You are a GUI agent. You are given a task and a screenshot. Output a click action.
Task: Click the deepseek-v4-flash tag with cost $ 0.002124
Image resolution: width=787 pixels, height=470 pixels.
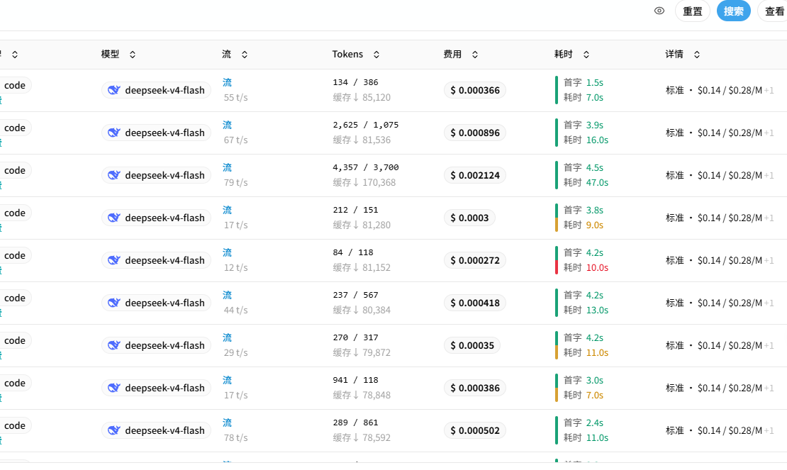pos(156,176)
